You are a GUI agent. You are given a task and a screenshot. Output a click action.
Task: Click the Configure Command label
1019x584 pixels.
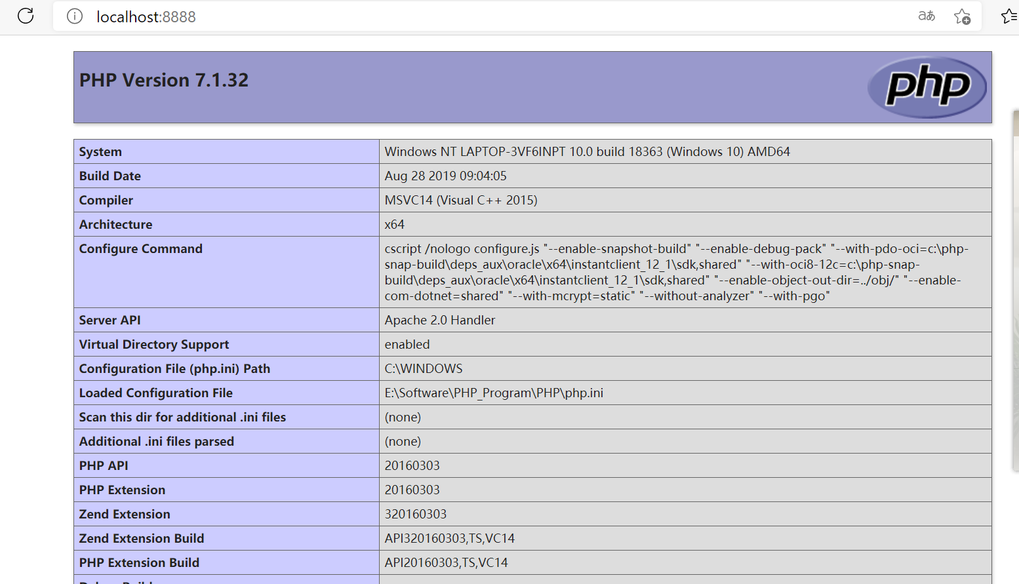[x=141, y=248]
